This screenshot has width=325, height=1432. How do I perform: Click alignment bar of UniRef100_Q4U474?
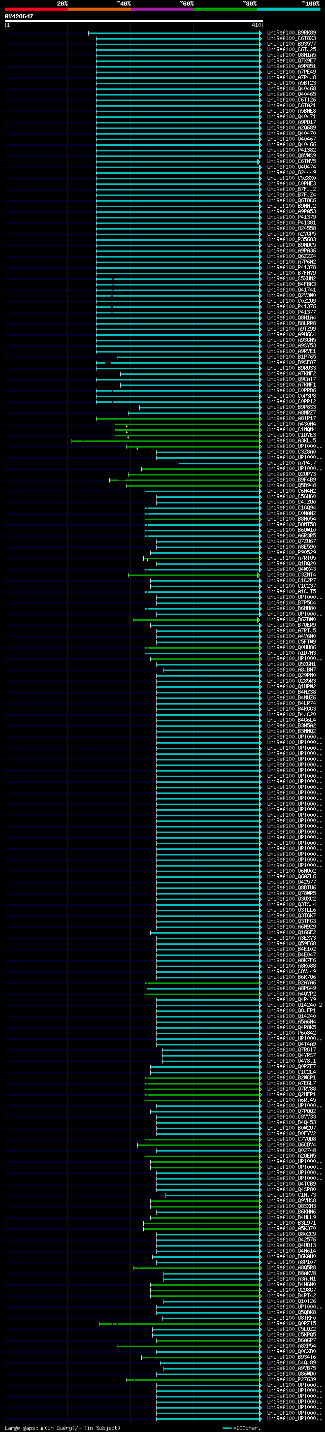[178, 167]
